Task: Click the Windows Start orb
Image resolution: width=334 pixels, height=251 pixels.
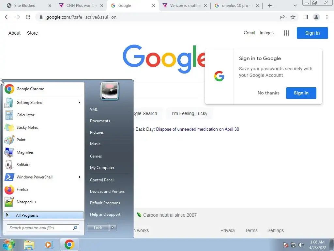Action: (9, 244)
